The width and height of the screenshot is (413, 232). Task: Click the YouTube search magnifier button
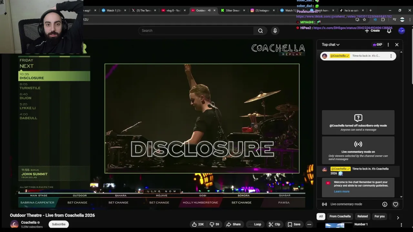(260, 31)
